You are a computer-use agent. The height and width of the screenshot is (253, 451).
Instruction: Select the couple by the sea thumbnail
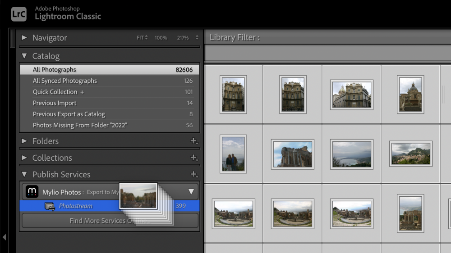[233, 154]
